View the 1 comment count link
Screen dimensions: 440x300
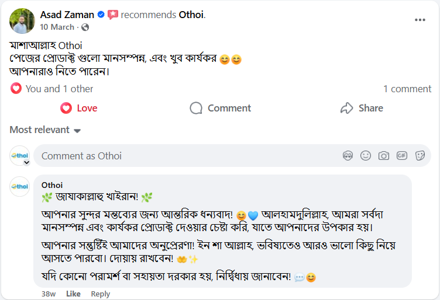407,89
